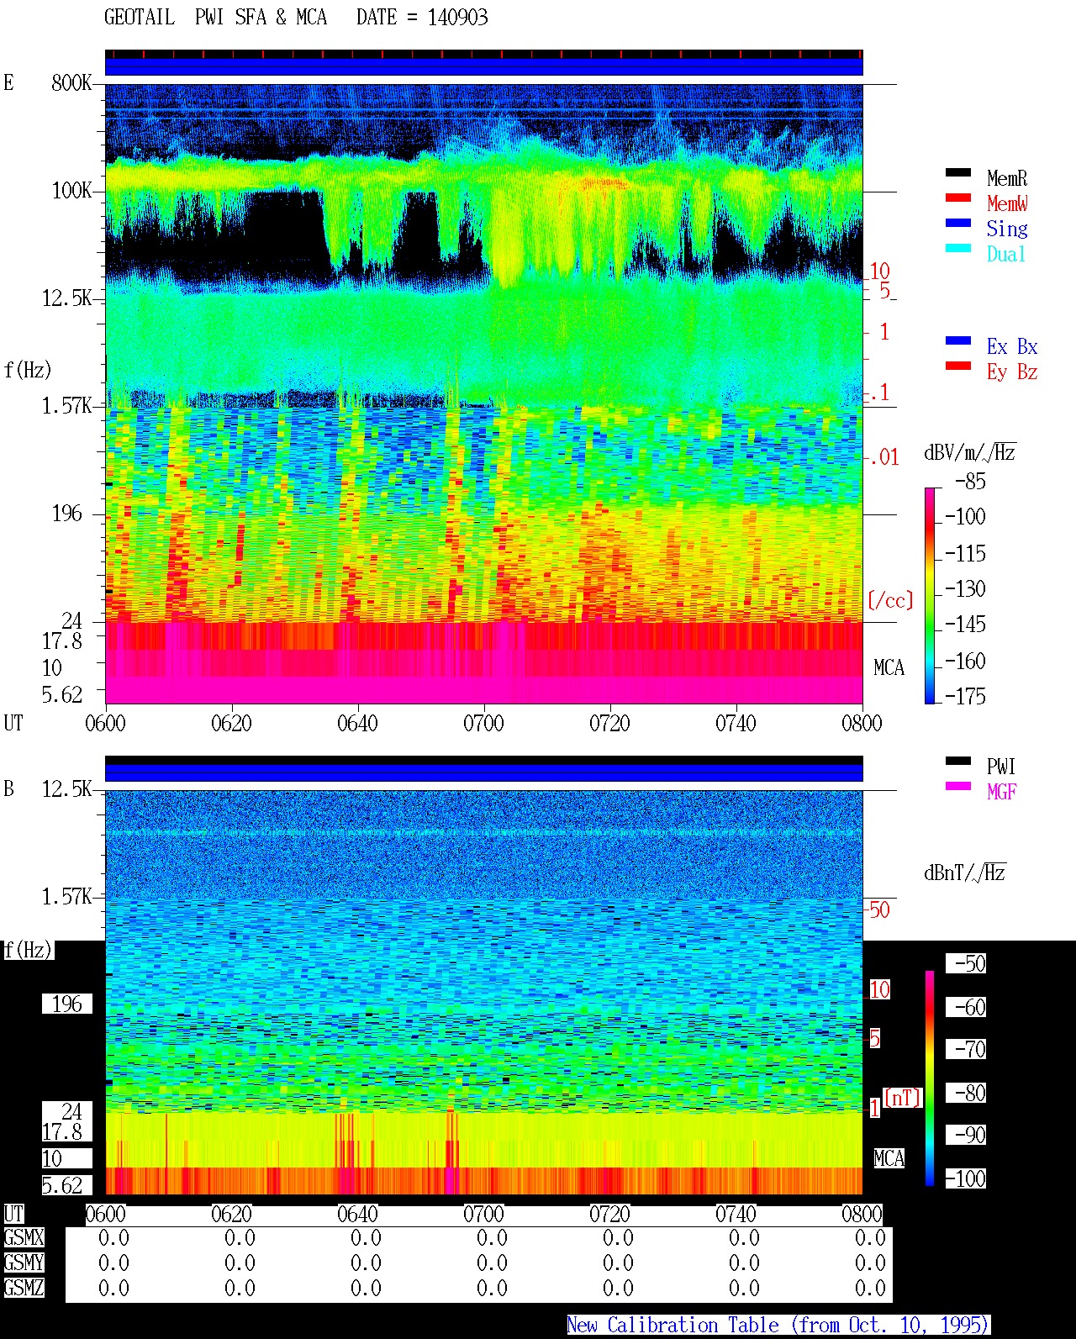Click the -115 color scale value
This screenshot has height=1339, width=1076.
click(x=966, y=554)
